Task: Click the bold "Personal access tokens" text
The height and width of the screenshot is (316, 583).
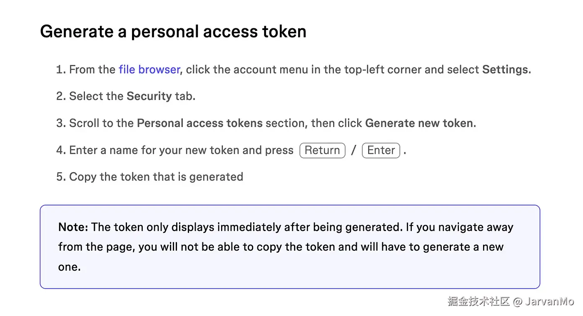Action: coord(200,123)
